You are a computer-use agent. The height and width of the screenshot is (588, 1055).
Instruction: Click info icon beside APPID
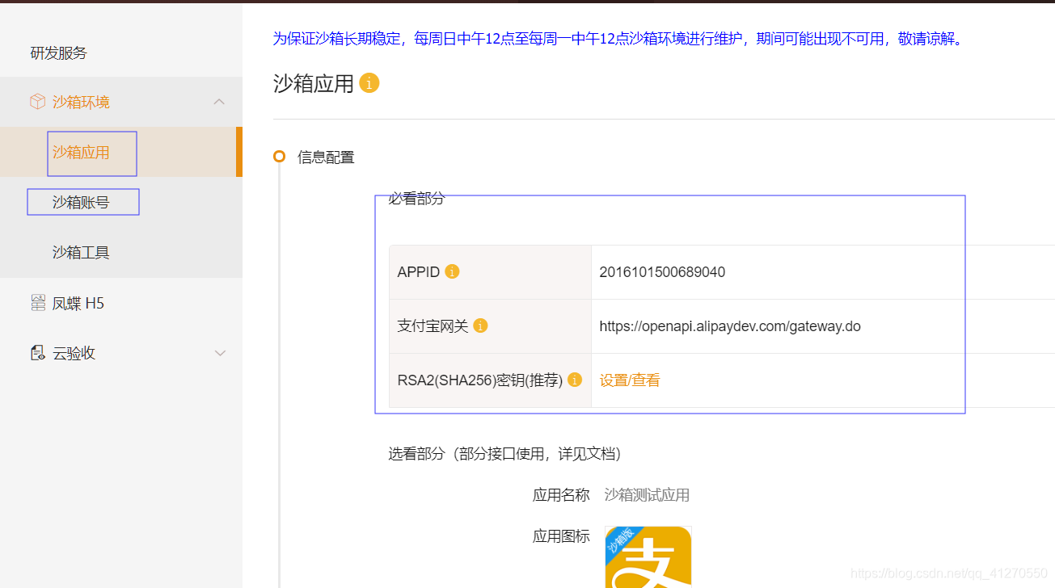click(x=452, y=271)
